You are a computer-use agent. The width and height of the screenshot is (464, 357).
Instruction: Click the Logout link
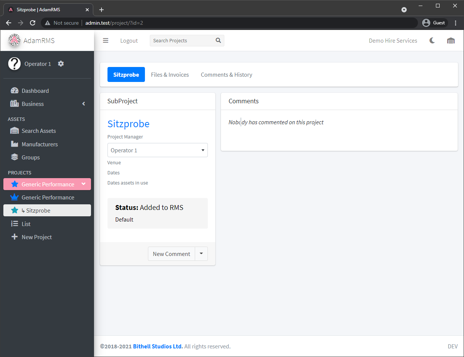coord(129,40)
